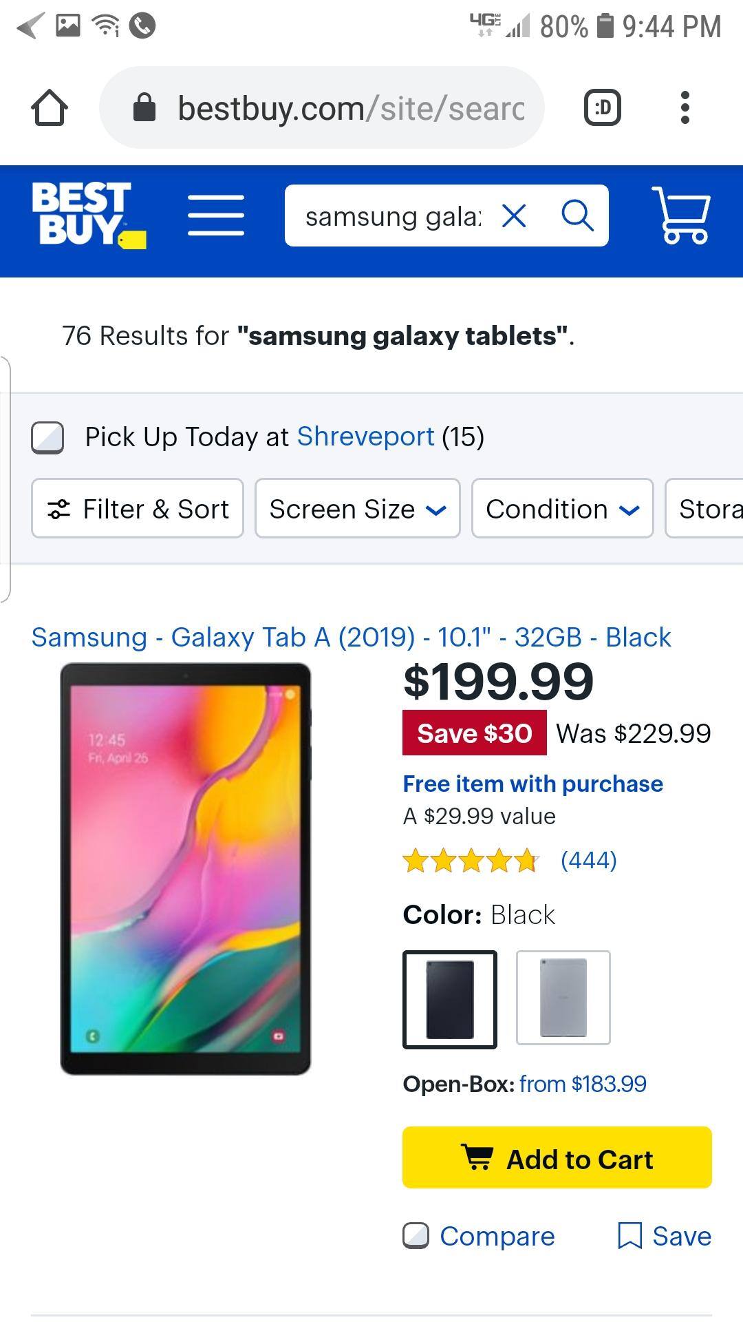Expand the Condition dropdown
This screenshot has height=1322, width=743.
click(x=562, y=509)
